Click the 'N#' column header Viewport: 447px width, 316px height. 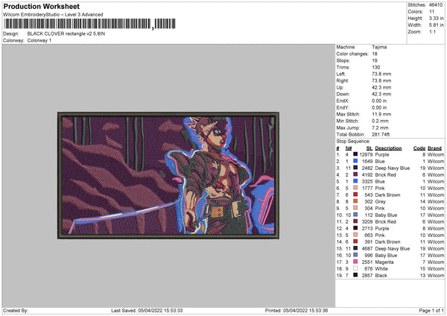(349, 148)
